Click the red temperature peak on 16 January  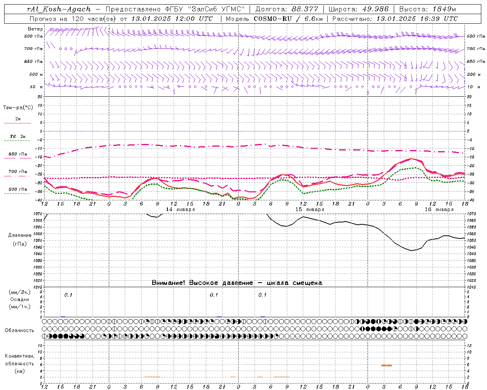(x=411, y=159)
